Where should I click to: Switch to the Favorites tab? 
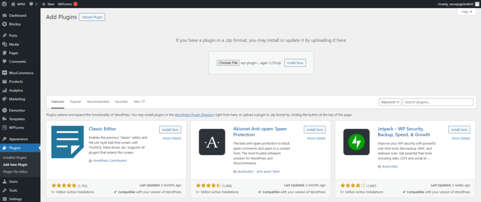[122, 101]
